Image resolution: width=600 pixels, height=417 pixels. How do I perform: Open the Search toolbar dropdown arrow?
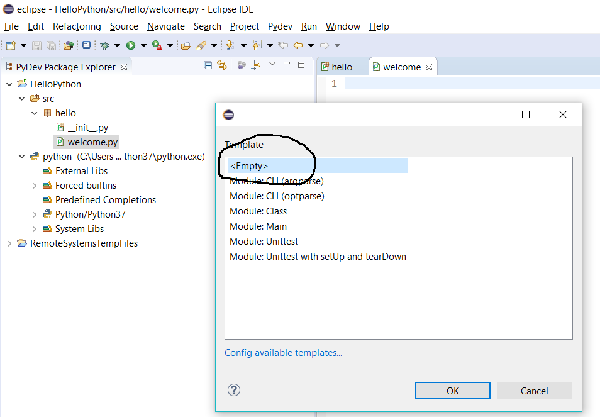(214, 45)
